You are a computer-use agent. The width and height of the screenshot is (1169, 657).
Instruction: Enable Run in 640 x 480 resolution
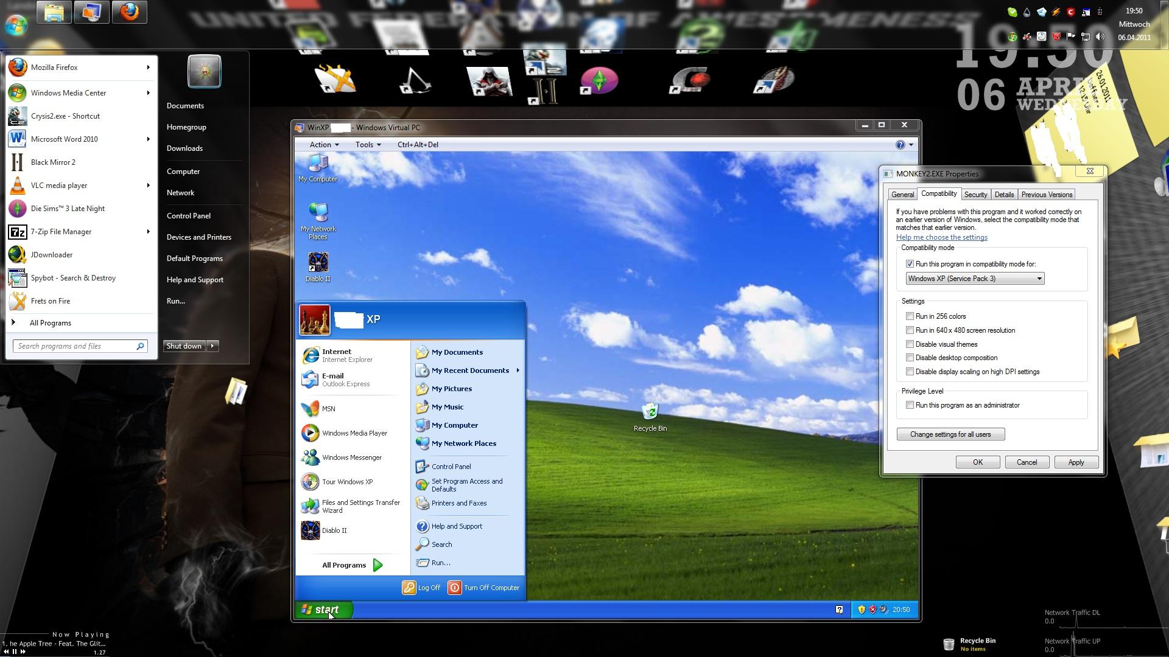click(x=910, y=330)
